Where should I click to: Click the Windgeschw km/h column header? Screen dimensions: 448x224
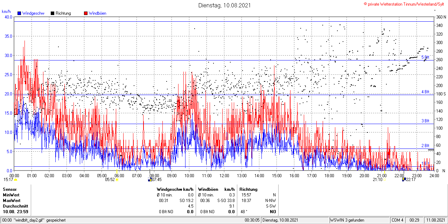[x=175, y=189]
